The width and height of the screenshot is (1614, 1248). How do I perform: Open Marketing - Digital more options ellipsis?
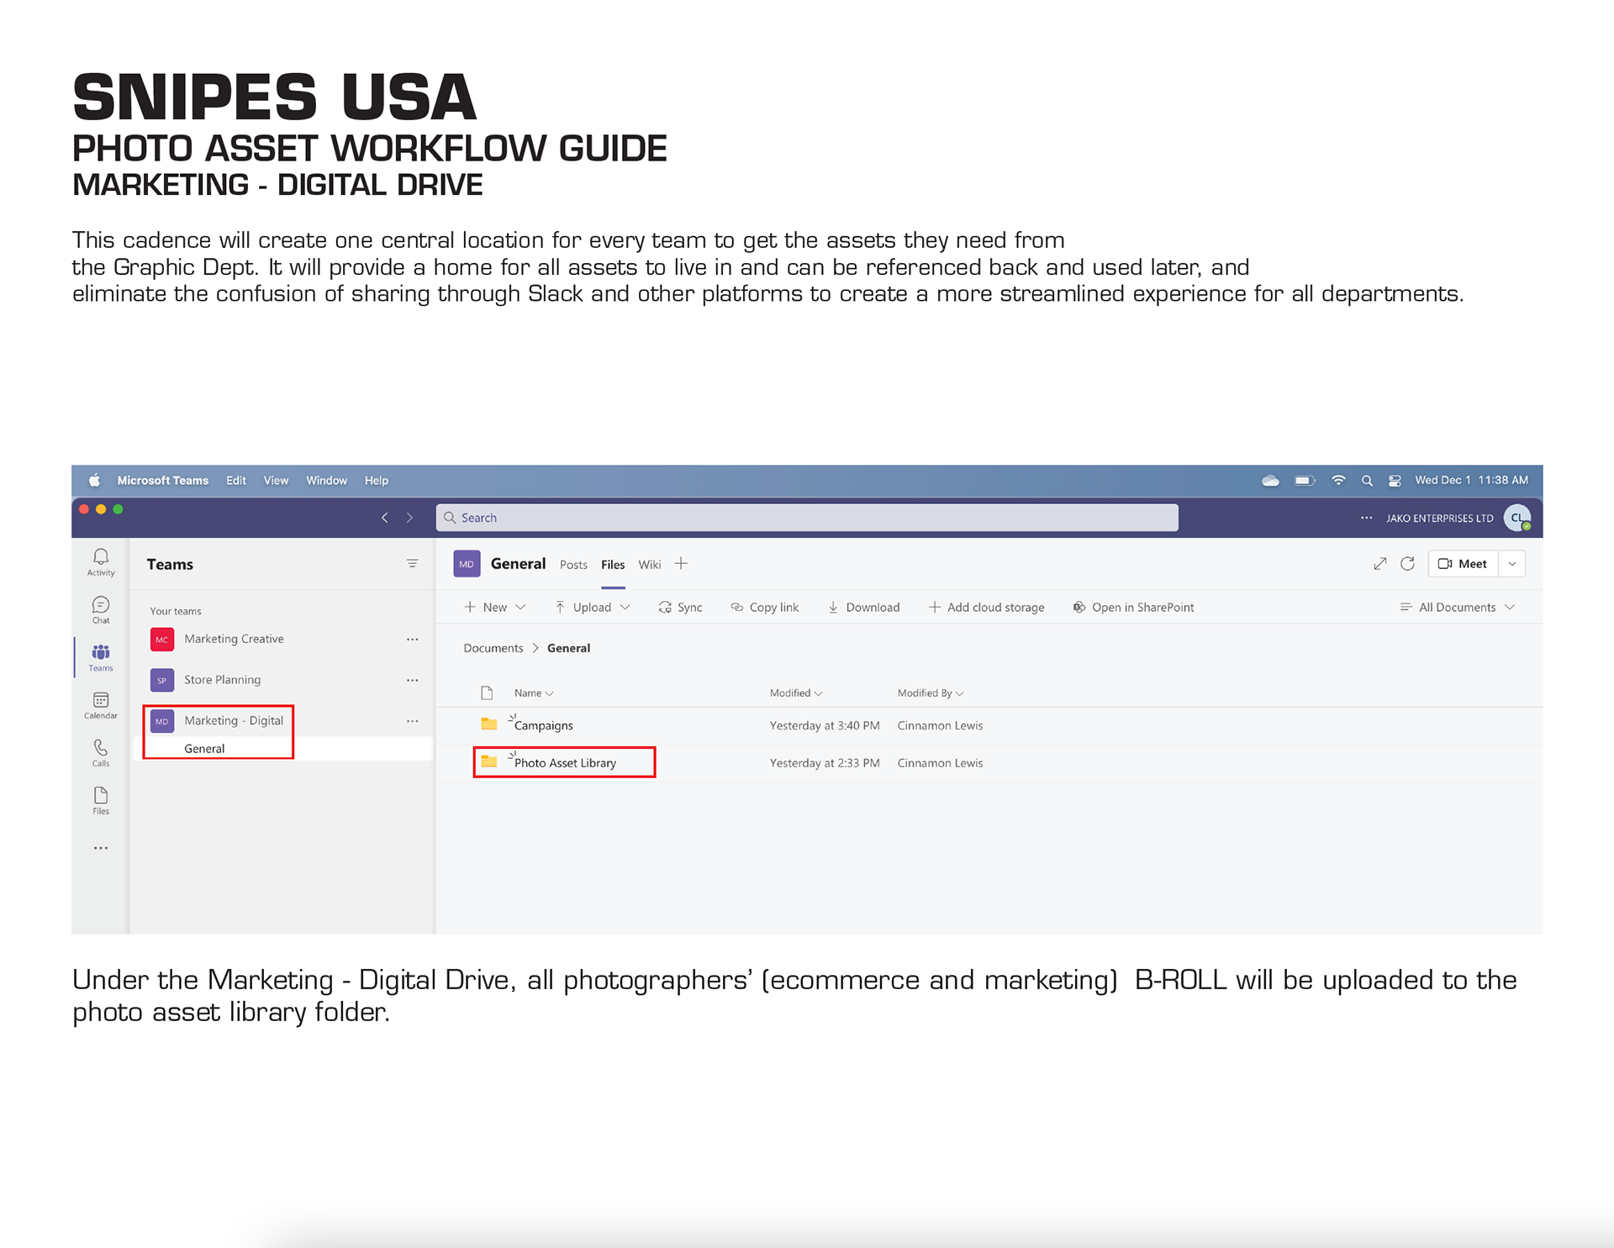(x=412, y=721)
